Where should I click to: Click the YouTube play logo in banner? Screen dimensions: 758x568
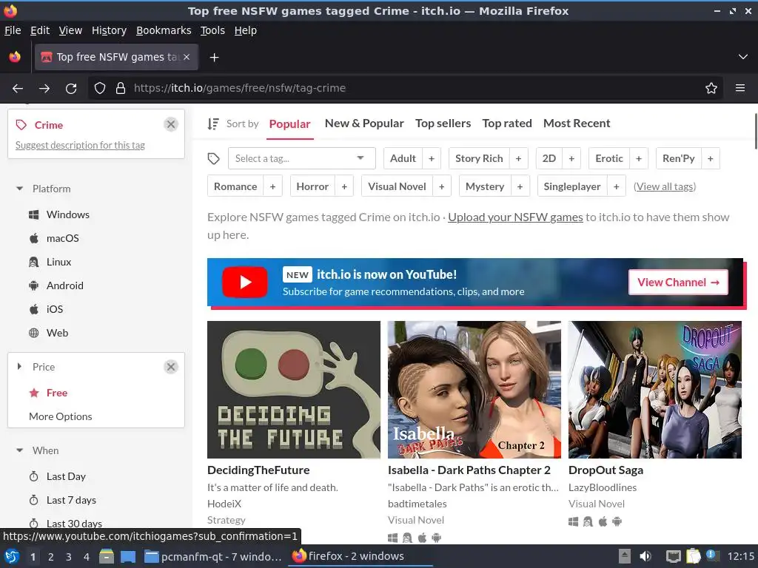point(244,282)
